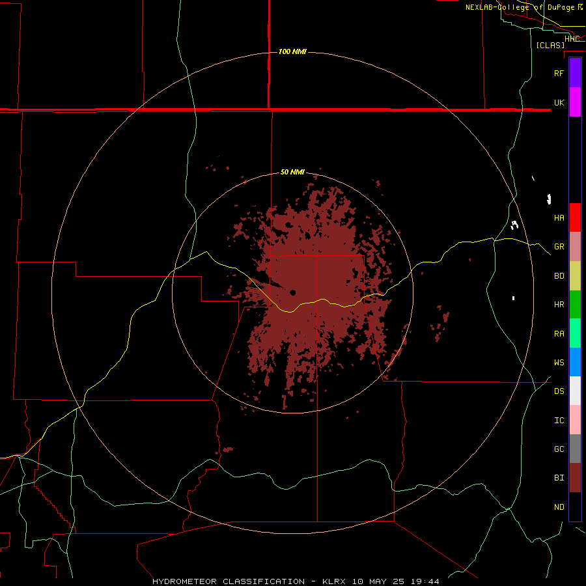Click the RA light-green legend swatch
This screenshot has height=586, width=586.
(x=575, y=333)
